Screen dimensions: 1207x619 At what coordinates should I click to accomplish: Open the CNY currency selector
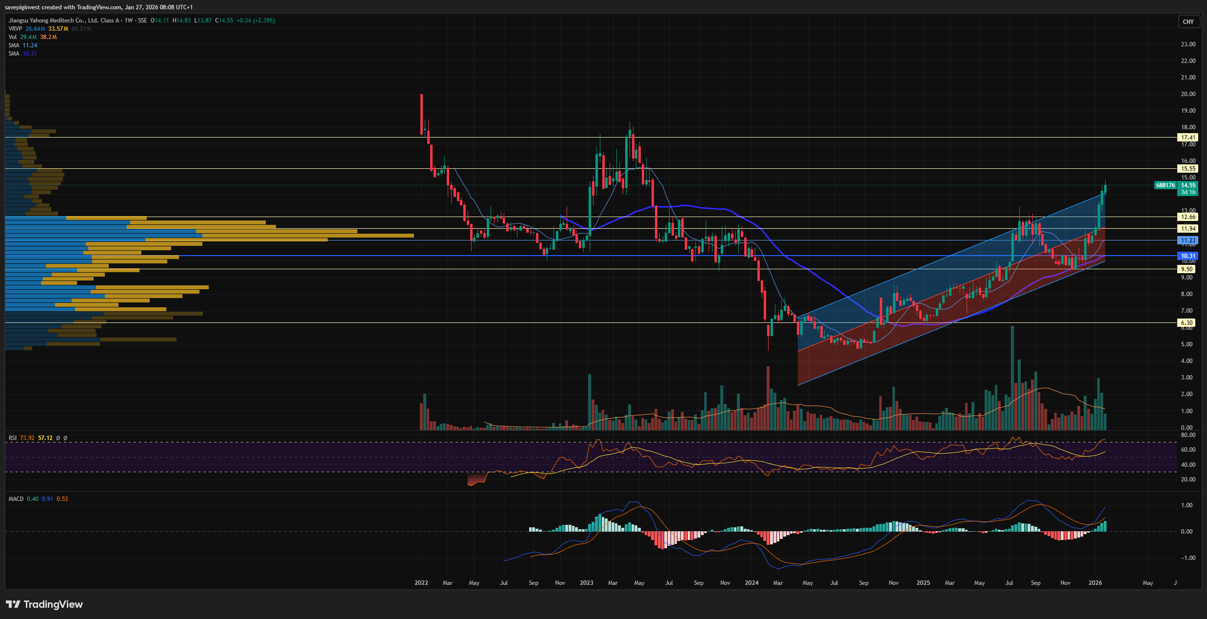[x=1188, y=22]
